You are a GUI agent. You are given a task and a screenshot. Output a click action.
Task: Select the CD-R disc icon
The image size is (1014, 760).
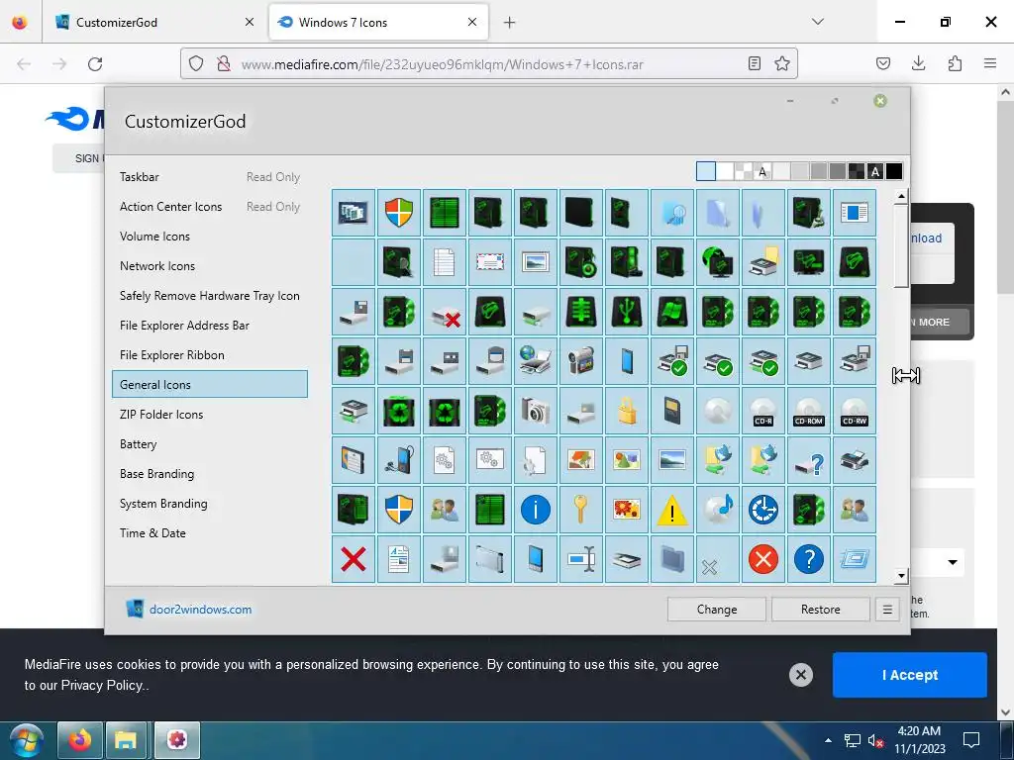763,411
